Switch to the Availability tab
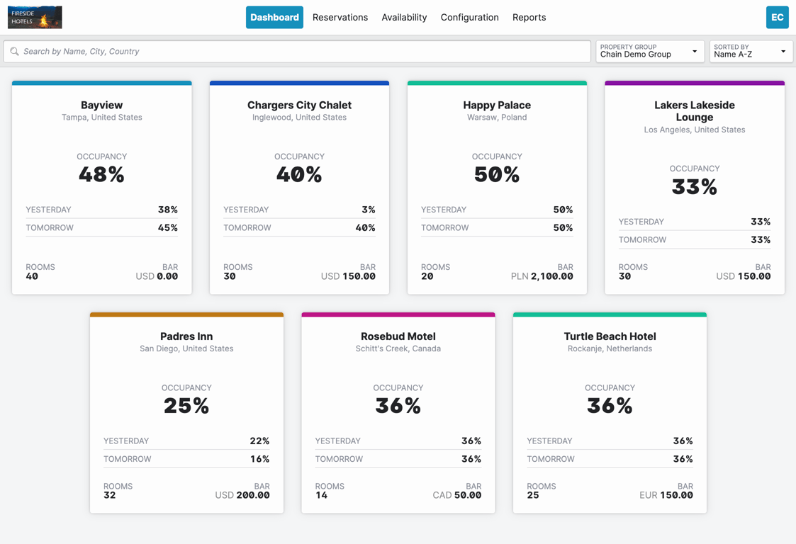 click(x=404, y=17)
